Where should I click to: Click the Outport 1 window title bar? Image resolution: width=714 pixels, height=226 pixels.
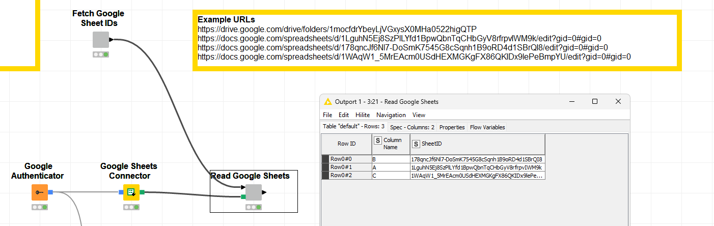point(475,101)
